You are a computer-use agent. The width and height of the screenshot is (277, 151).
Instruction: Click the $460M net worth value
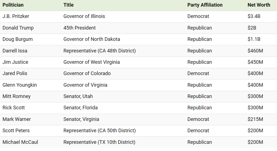tap(255, 51)
